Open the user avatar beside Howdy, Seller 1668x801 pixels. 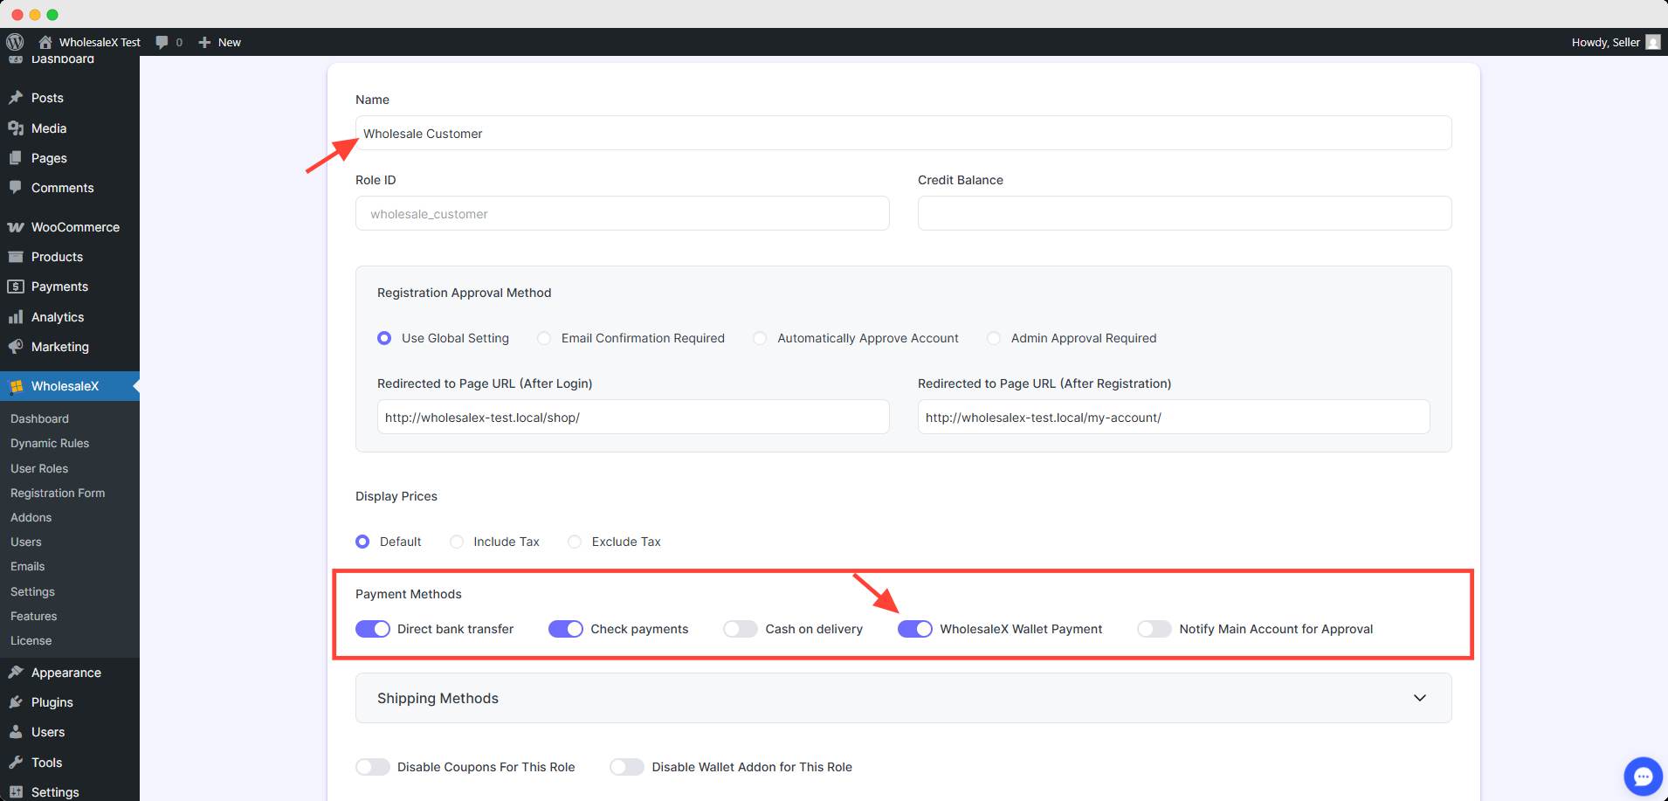pos(1652,42)
